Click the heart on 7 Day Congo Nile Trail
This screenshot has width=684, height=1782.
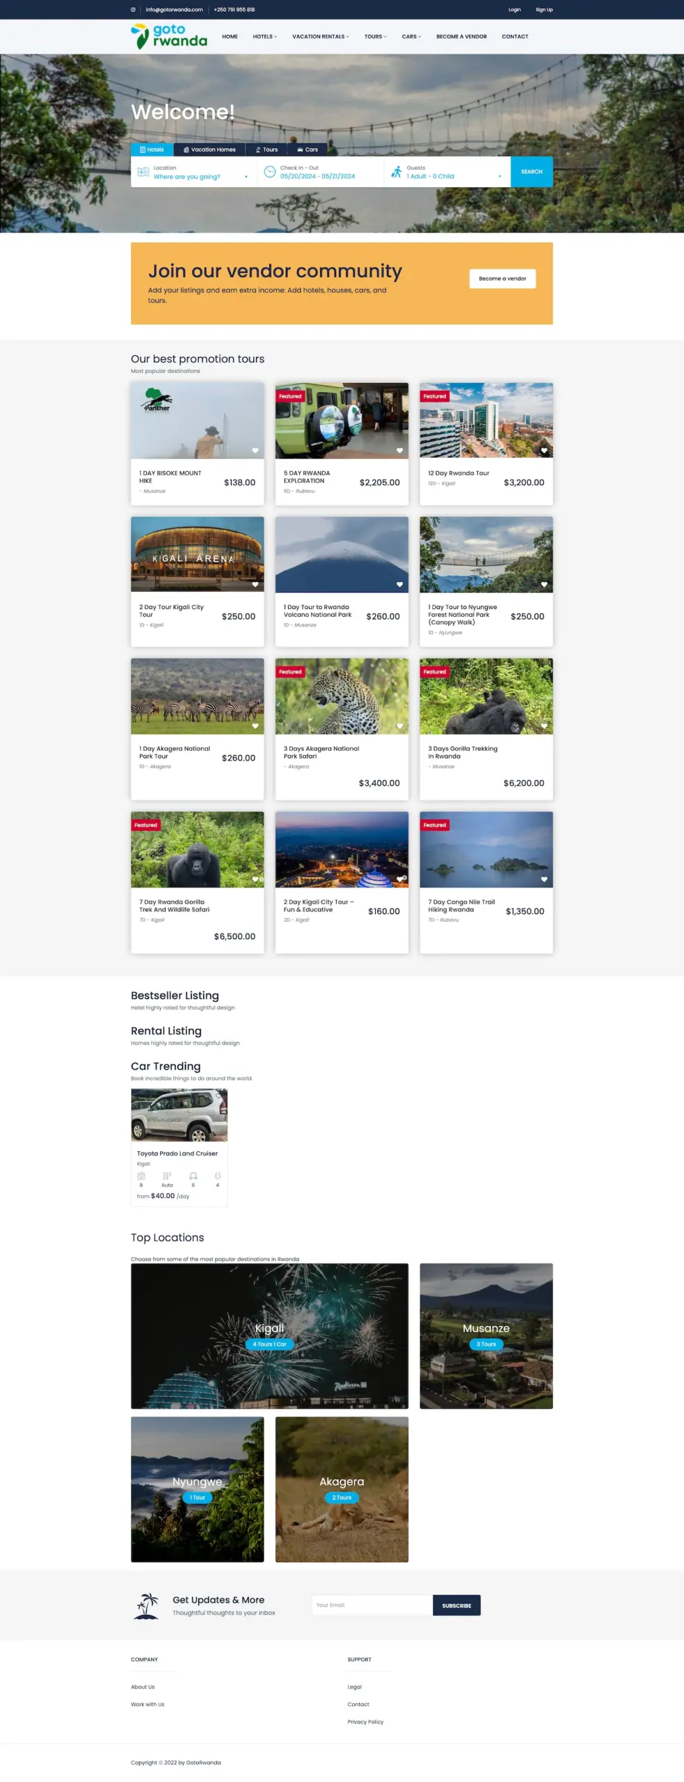pyautogui.click(x=544, y=879)
